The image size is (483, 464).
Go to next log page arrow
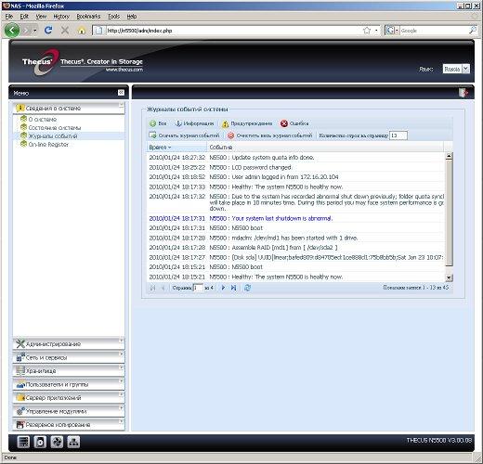[223, 288]
